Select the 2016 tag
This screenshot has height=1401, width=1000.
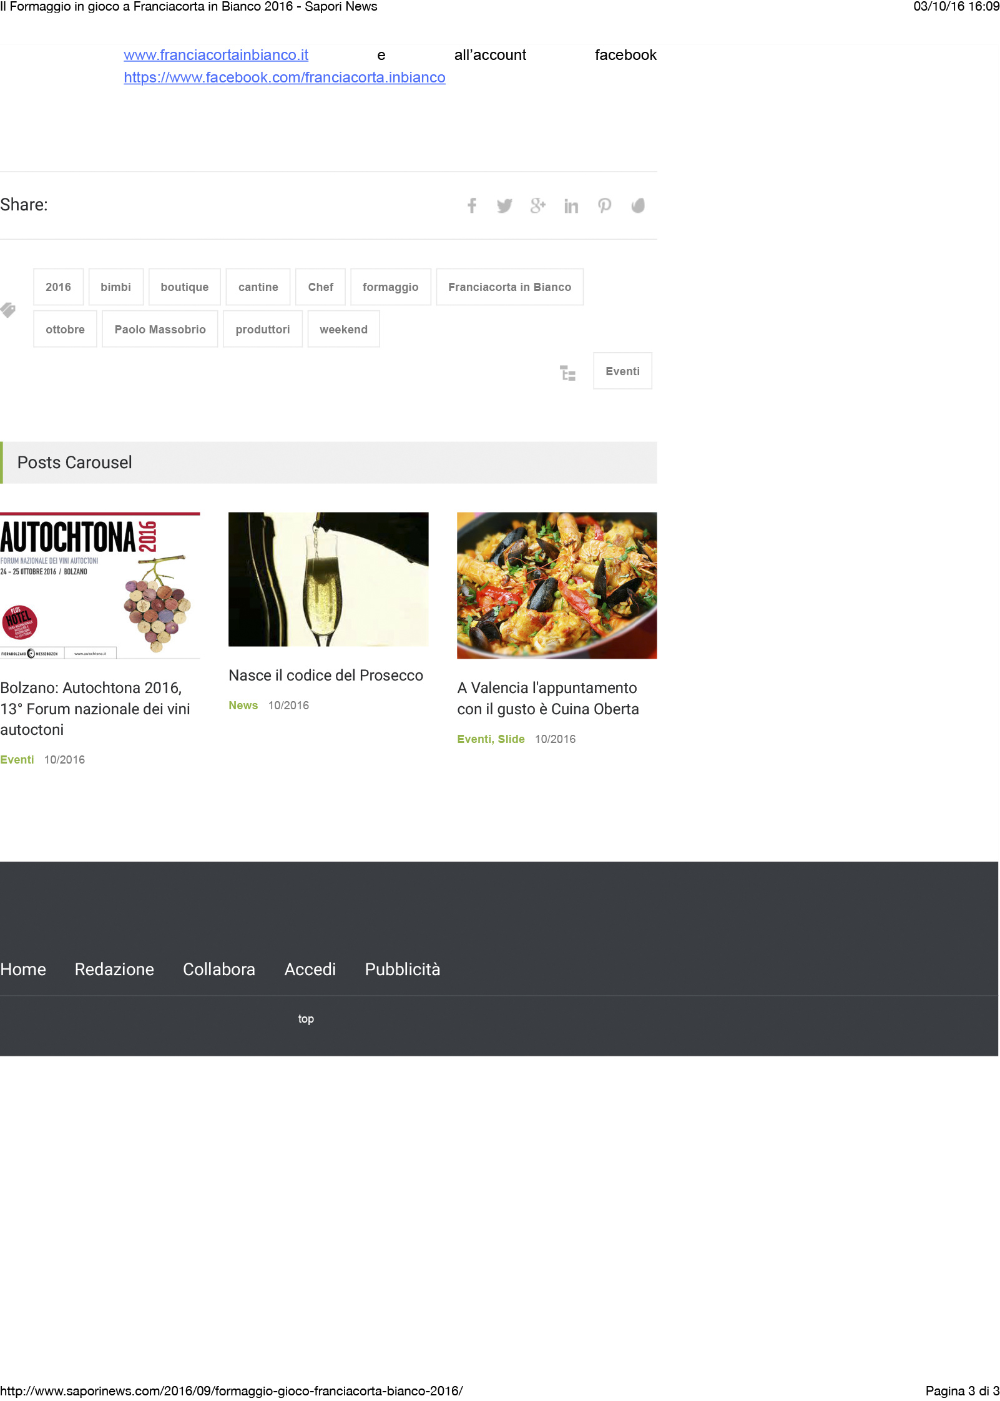coord(58,287)
